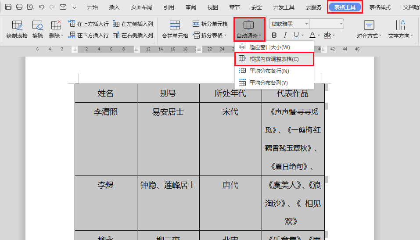
Task: Click the cell starting with 《虞美人》
Action: pos(293,203)
